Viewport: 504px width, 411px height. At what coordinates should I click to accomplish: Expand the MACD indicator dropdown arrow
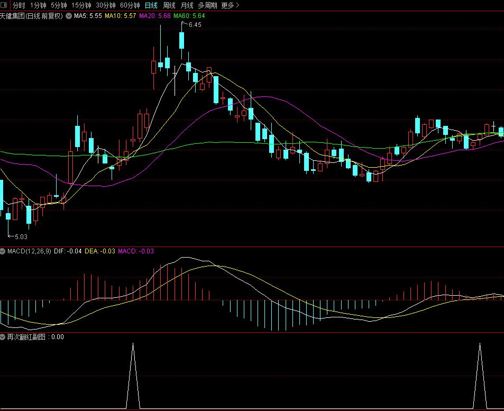coord(3,251)
